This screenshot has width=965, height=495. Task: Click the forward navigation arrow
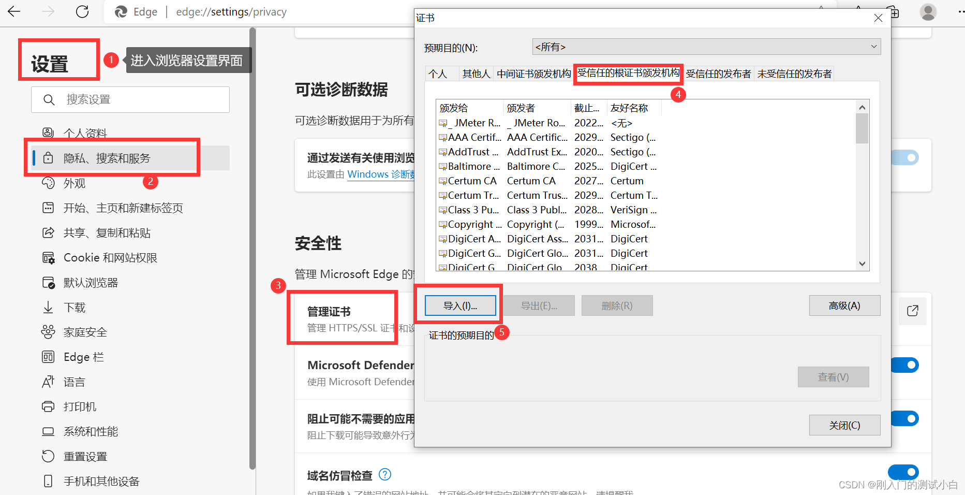coord(48,11)
